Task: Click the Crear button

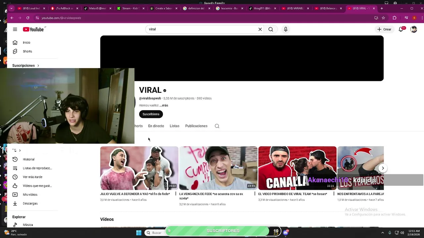Action: pos(384,29)
